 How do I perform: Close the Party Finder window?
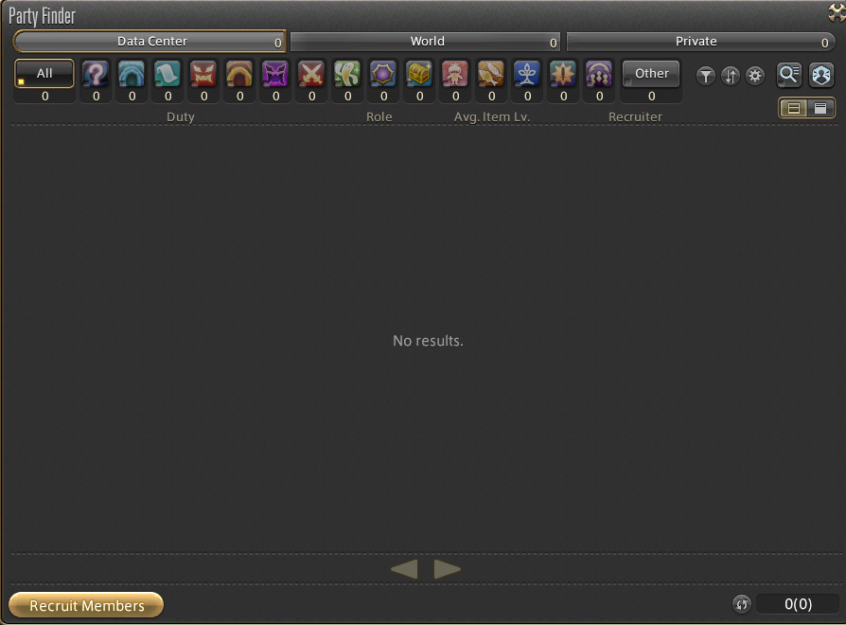tap(837, 12)
